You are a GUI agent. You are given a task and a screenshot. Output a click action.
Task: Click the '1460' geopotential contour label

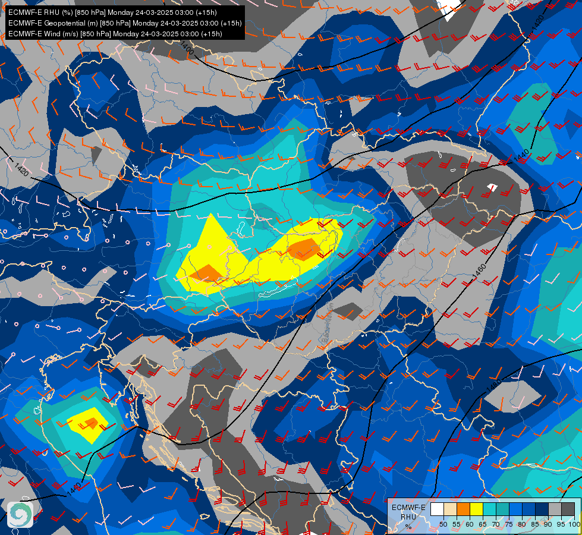point(479,272)
